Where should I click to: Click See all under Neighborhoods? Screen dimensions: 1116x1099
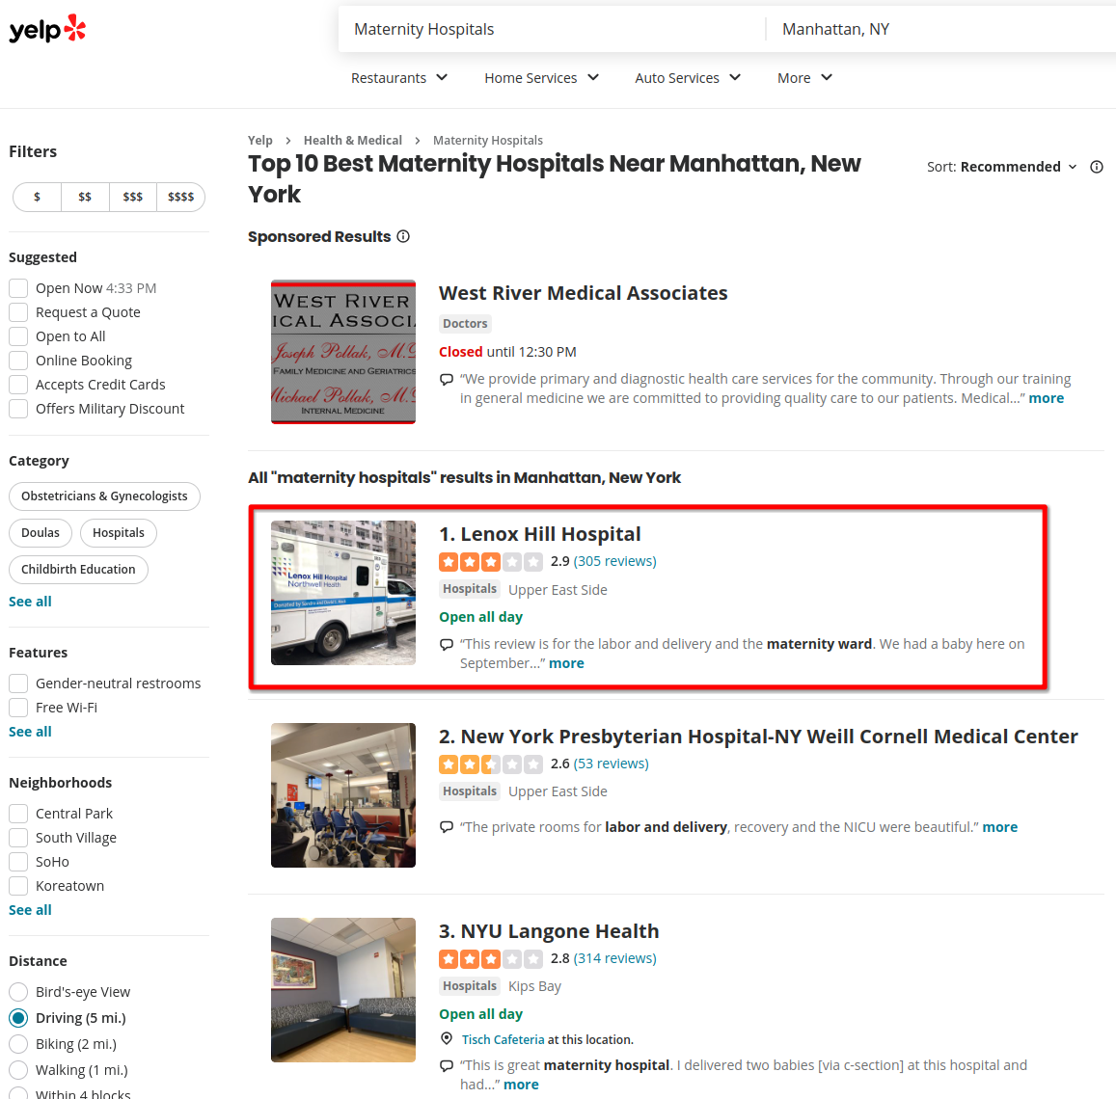tap(30, 910)
